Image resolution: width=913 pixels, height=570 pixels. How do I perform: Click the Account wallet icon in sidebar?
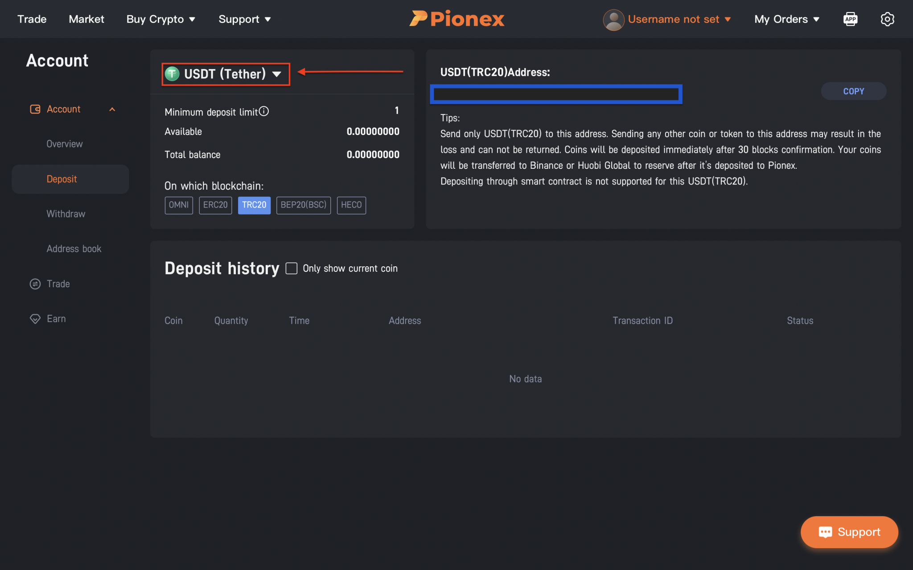tap(35, 109)
